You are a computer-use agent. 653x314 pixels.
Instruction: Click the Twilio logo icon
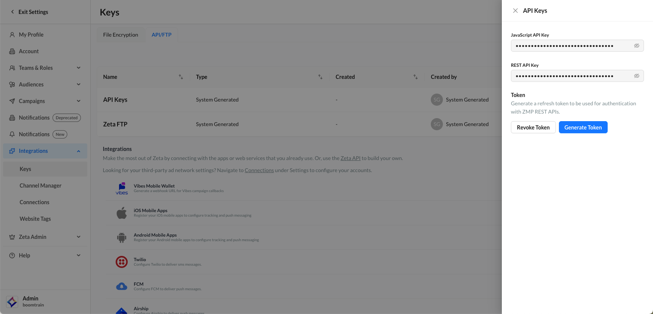[x=121, y=262]
